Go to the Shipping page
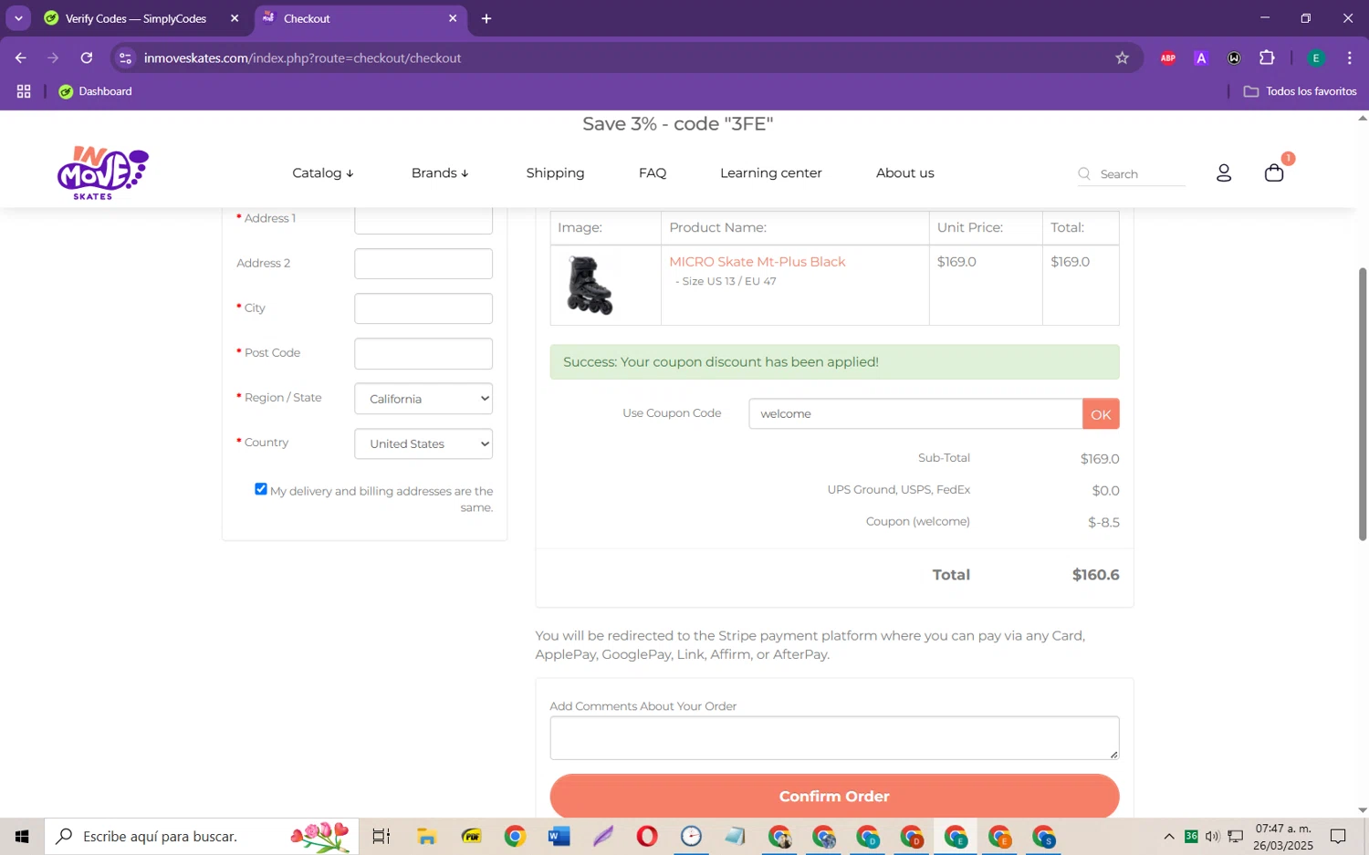1369x855 pixels. [x=555, y=172]
